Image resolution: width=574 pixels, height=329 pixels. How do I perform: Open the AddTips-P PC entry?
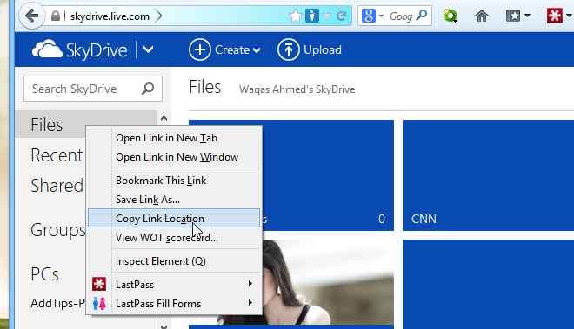pos(58,303)
